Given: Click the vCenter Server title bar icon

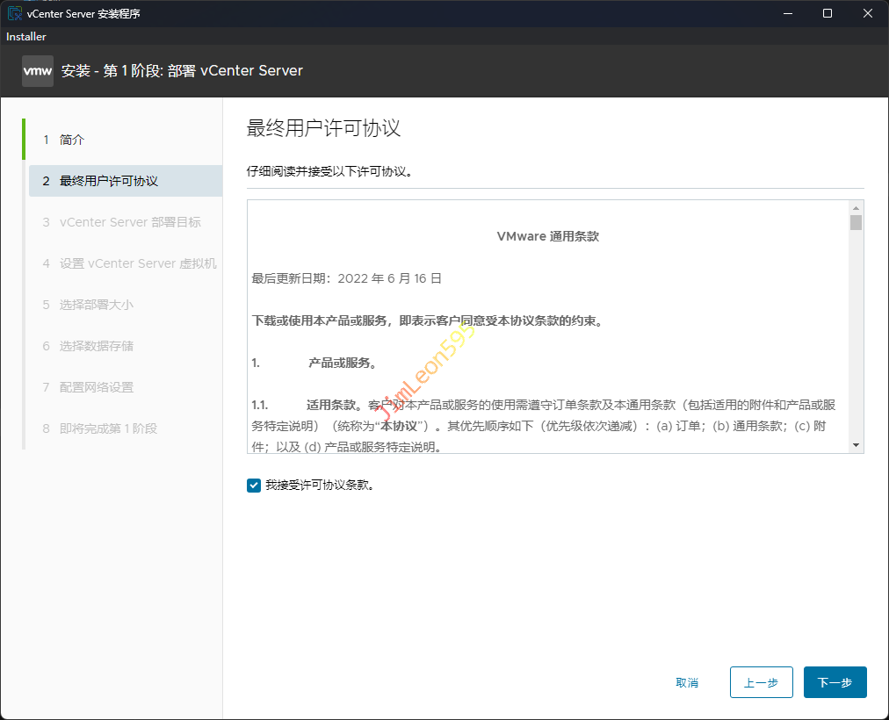Looking at the screenshot, I should point(15,13).
